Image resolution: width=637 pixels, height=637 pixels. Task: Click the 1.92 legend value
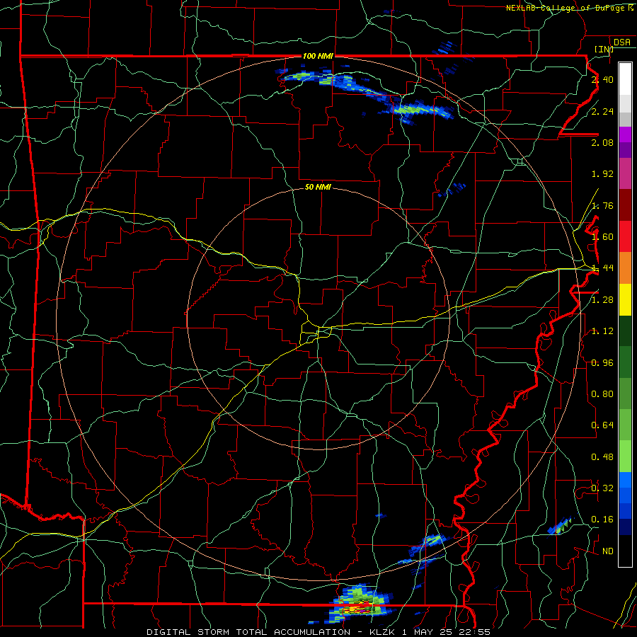602,174
